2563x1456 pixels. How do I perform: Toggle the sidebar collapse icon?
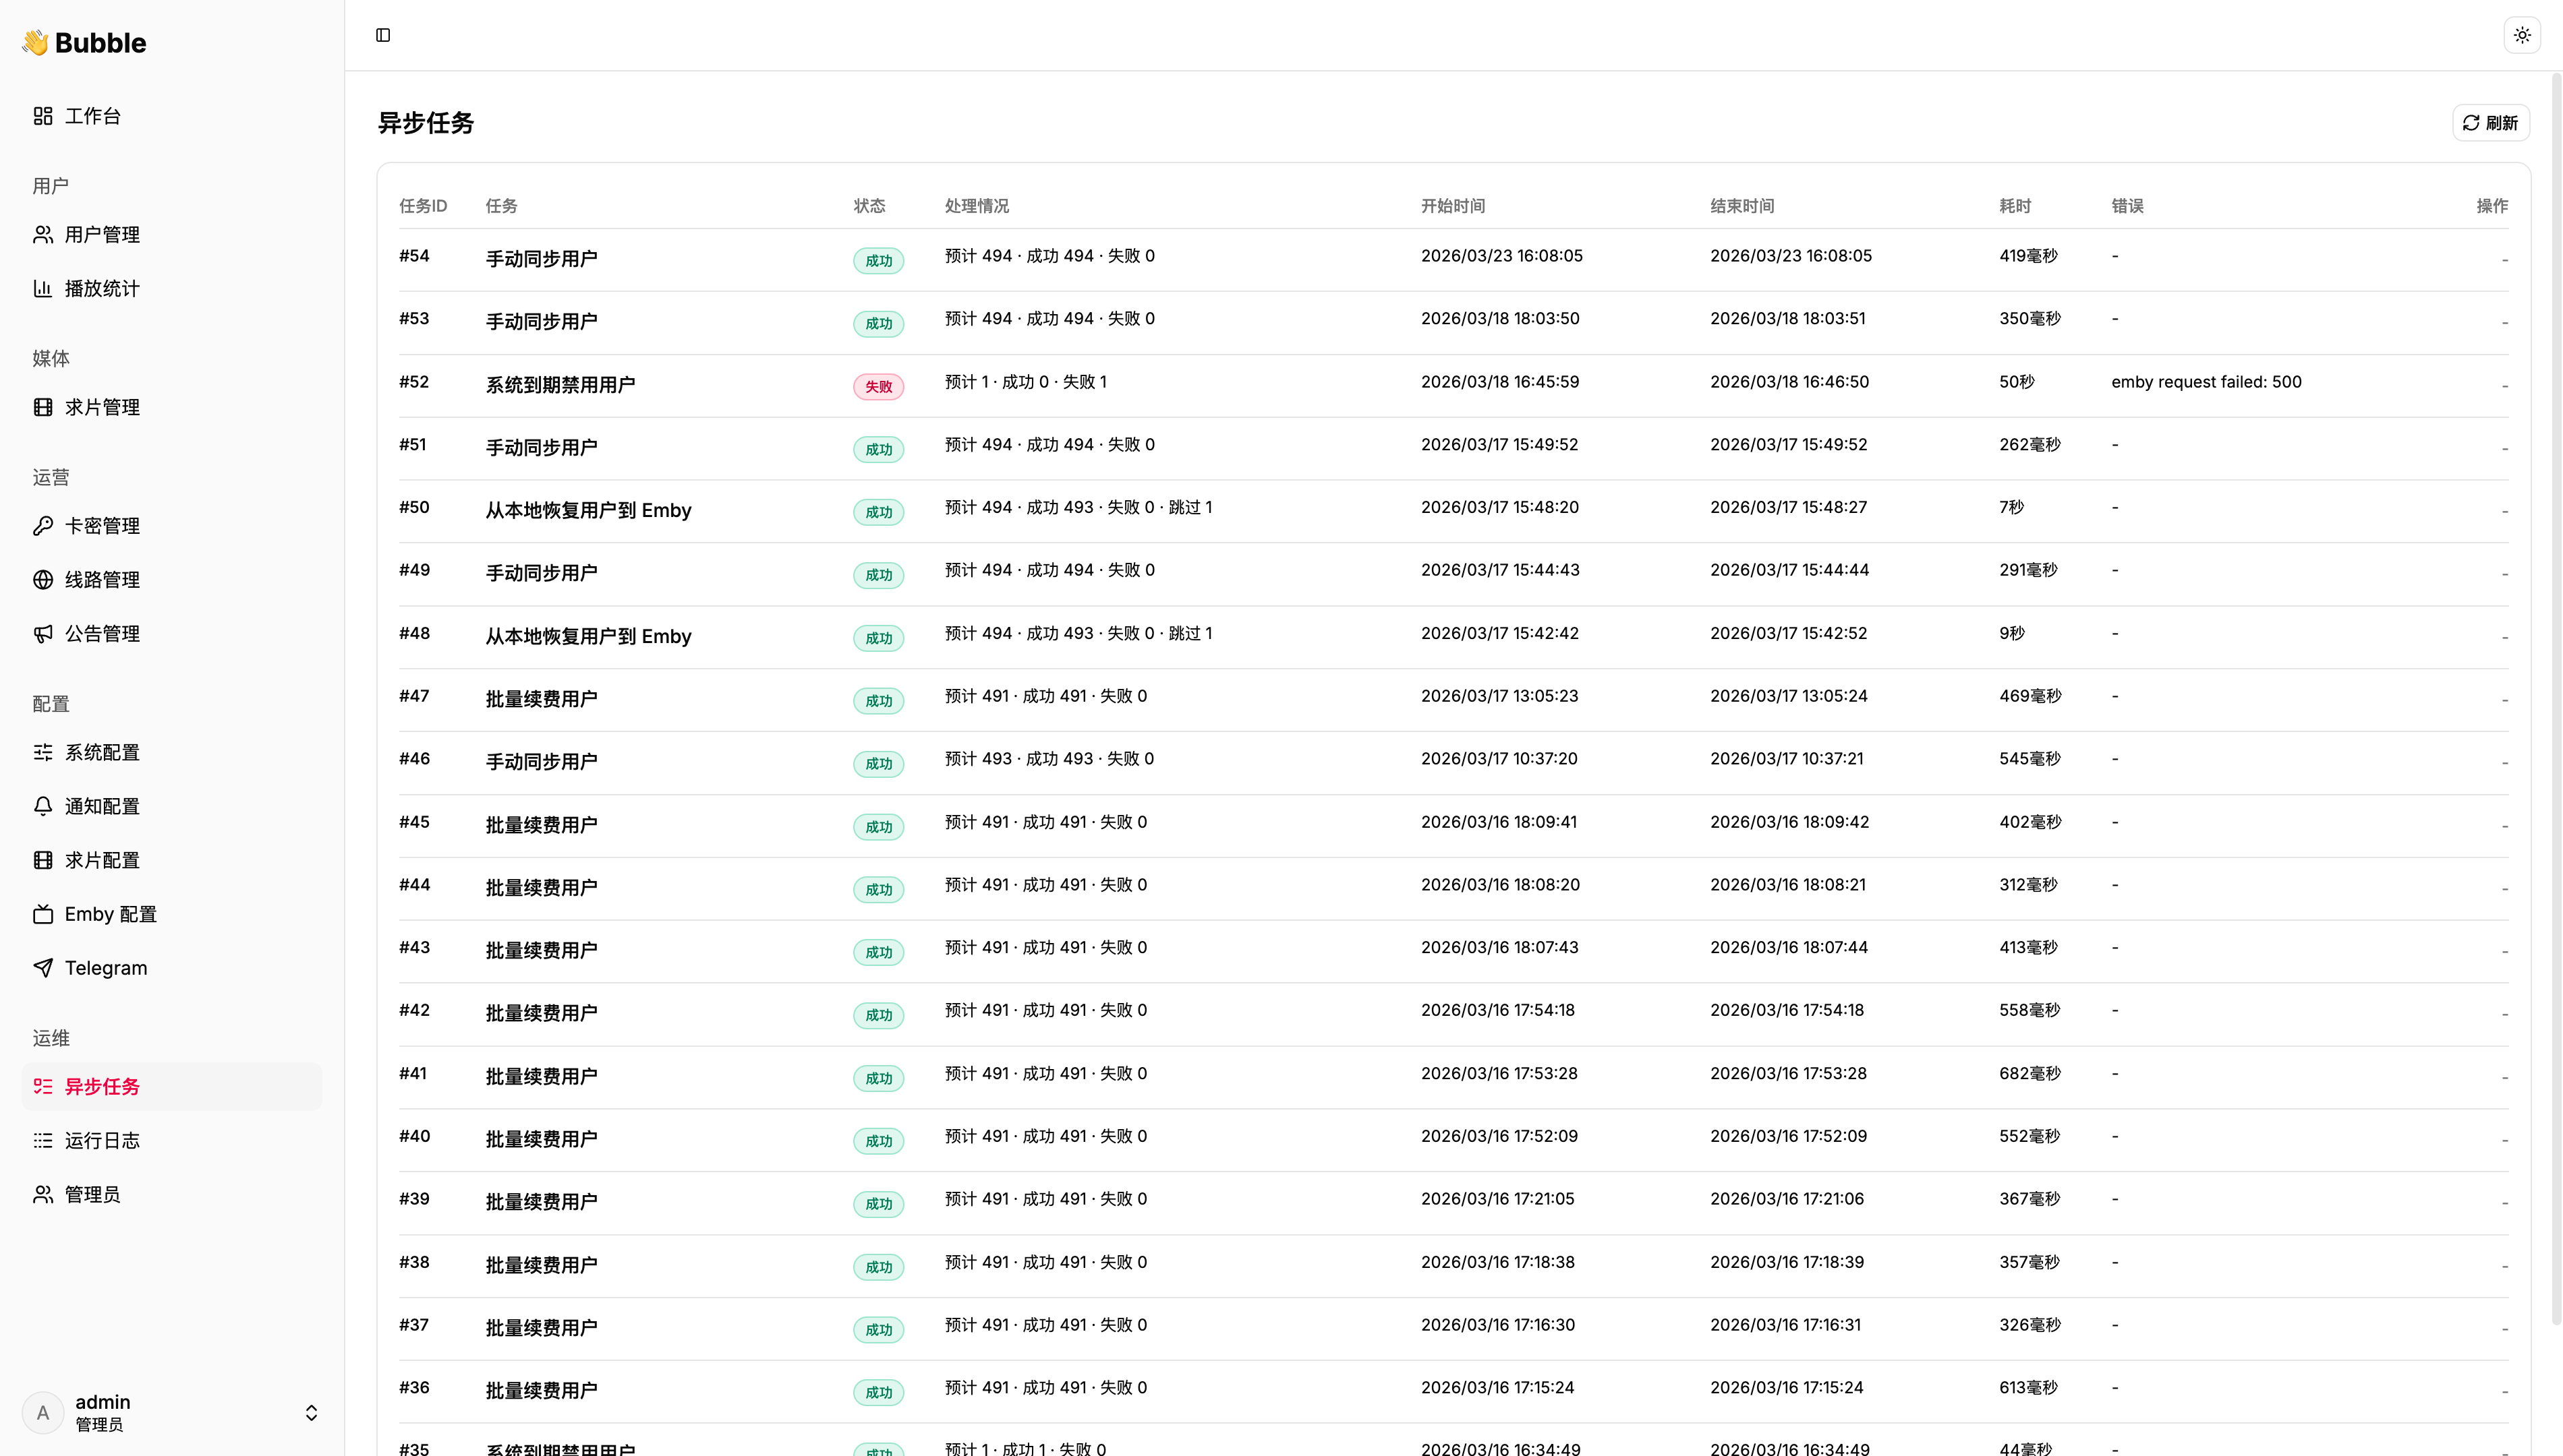(383, 35)
